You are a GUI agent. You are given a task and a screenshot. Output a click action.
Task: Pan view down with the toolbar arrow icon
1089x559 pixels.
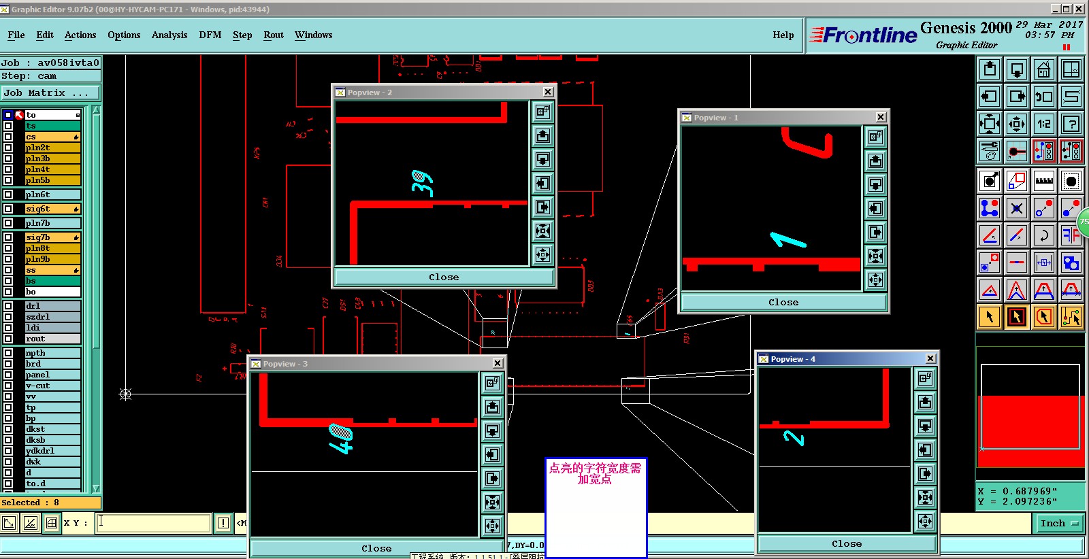pyautogui.click(x=1017, y=69)
